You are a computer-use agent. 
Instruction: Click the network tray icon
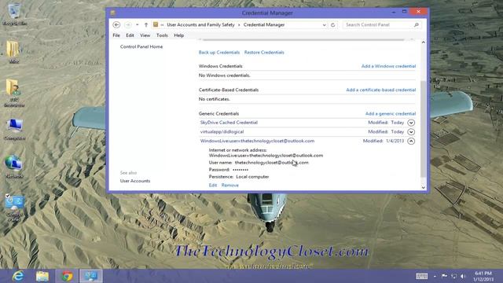(x=454, y=276)
